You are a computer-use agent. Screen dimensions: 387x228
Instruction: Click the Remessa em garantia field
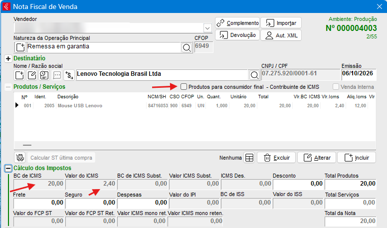pyautogui.click(x=104, y=47)
